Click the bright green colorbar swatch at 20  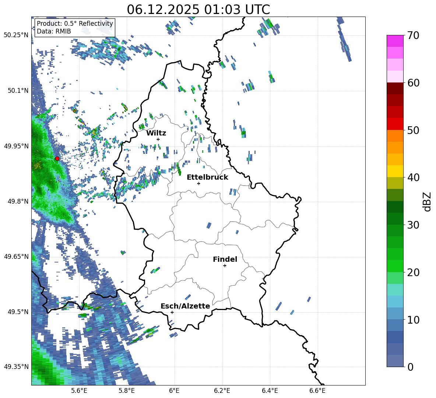tap(395, 266)
